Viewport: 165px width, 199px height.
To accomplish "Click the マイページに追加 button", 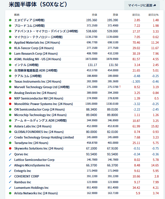I will (142, 5).
